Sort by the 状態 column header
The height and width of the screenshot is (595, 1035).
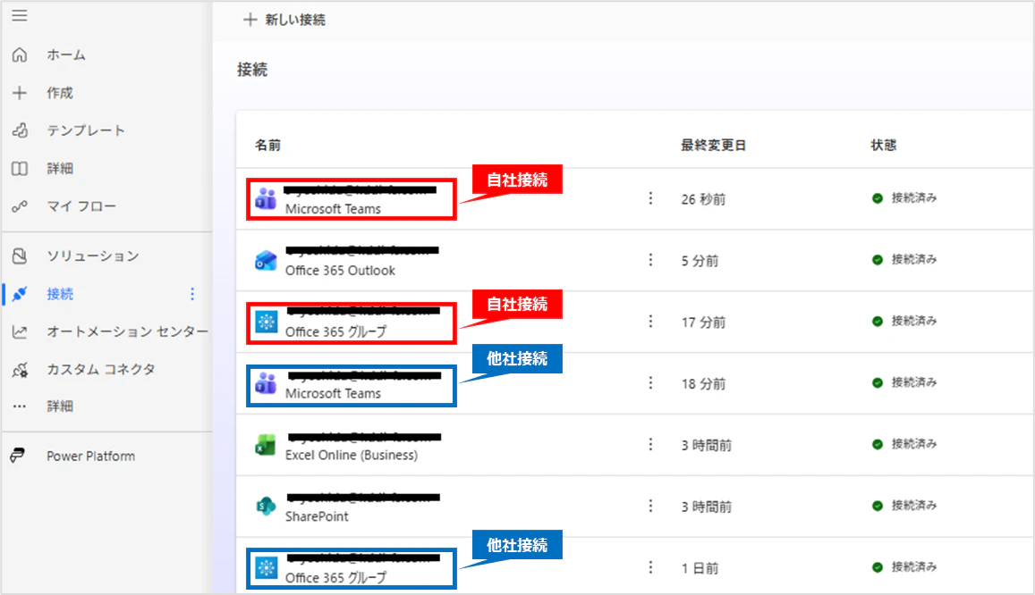click(x=883, y=145)
